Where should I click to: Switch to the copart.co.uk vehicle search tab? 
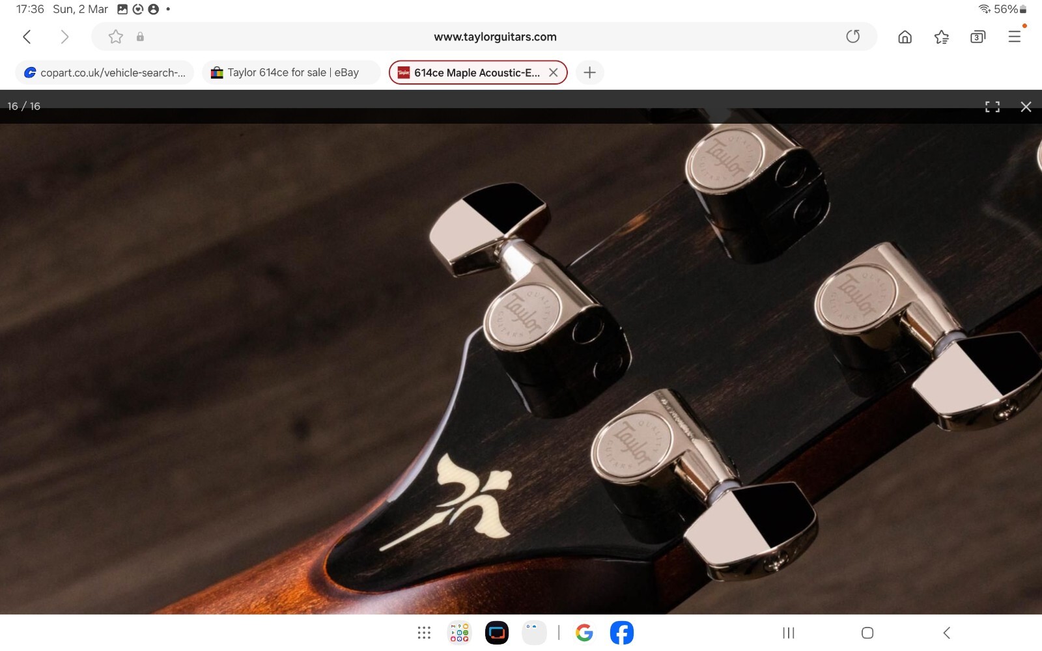click(x=105, y=72)
